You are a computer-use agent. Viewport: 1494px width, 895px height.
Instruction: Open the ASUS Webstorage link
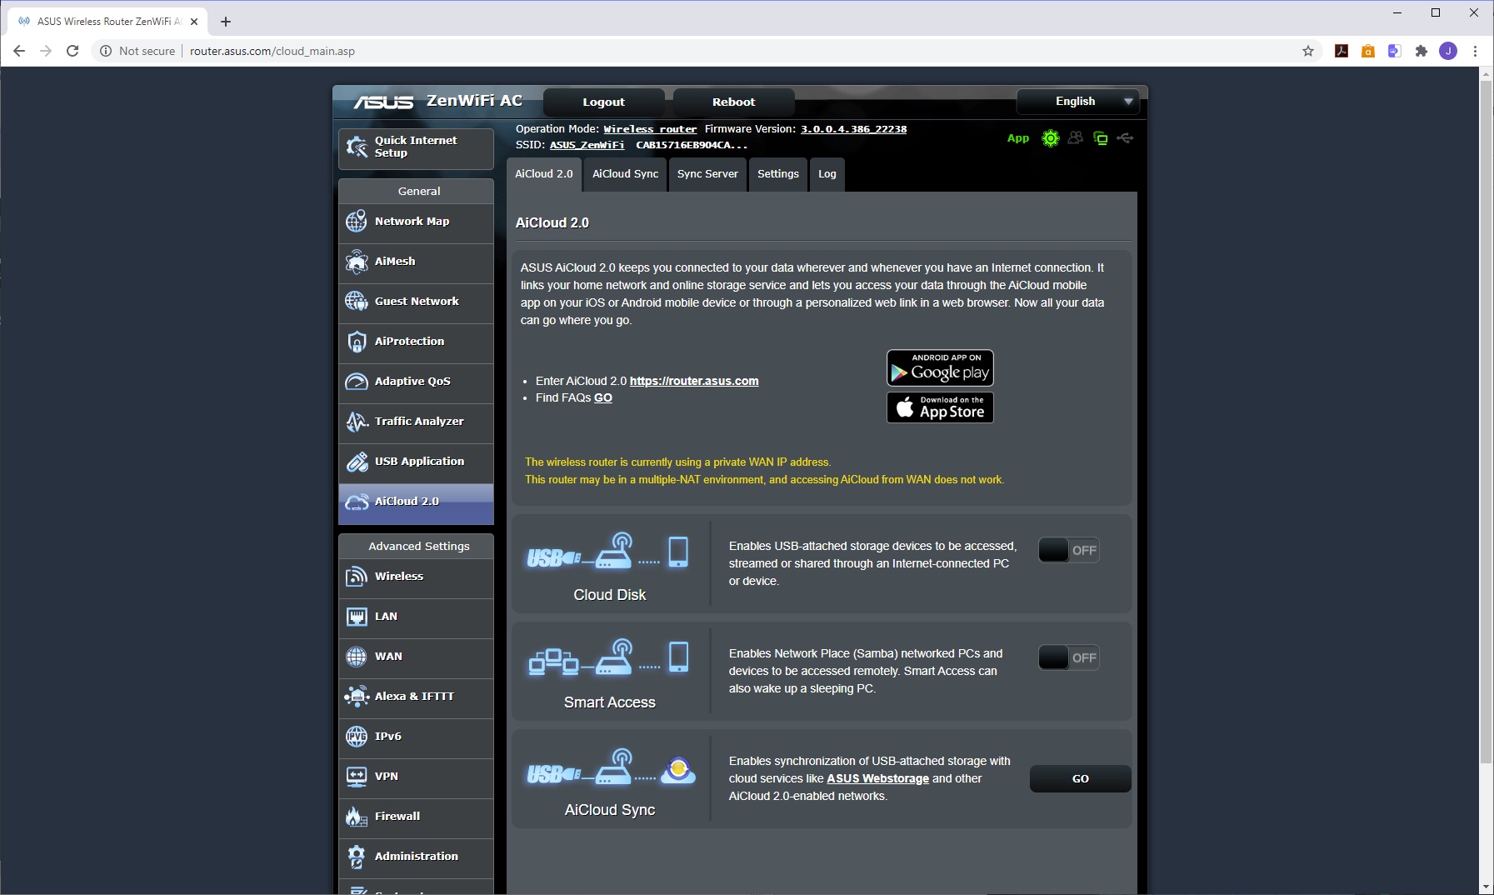point(877,778)
